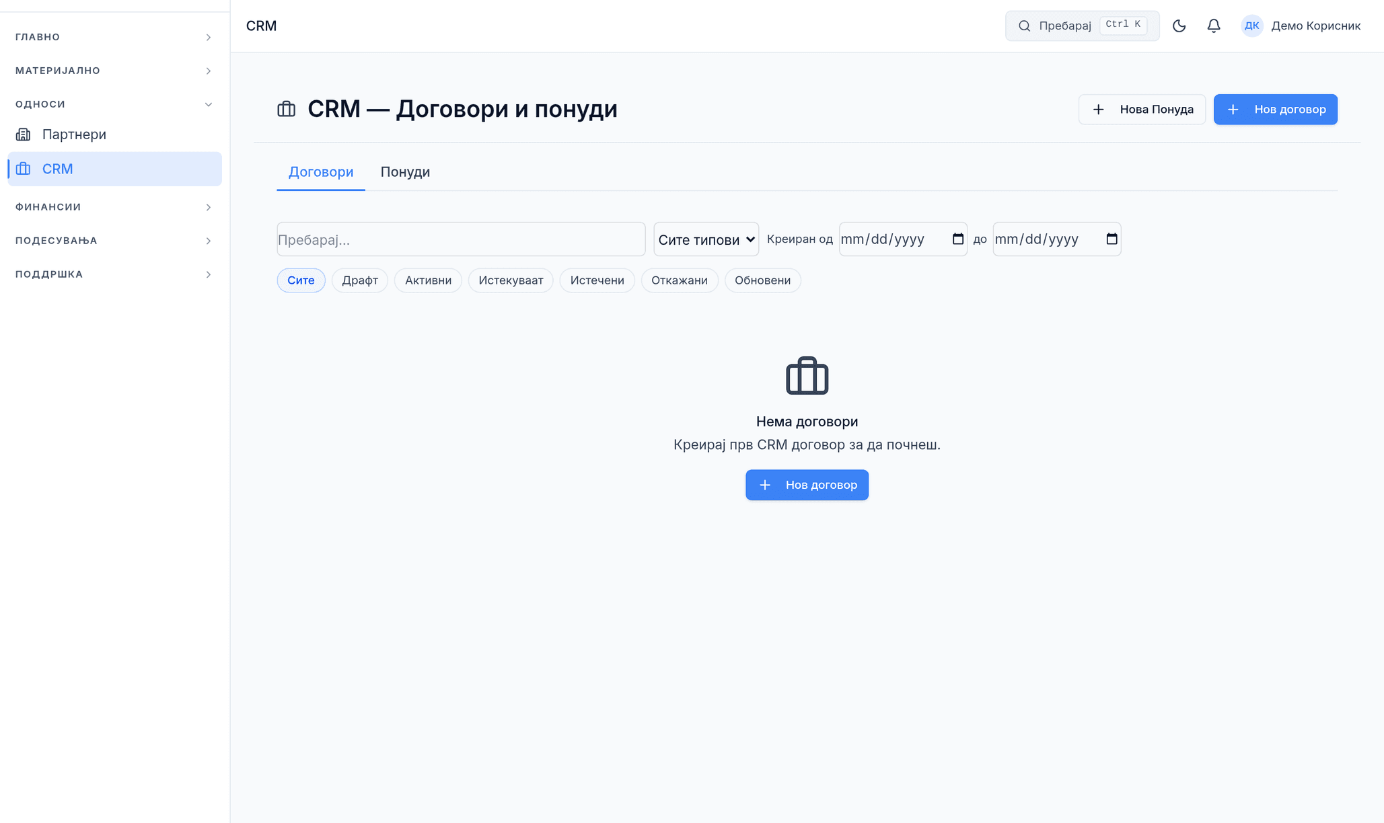Click the 'CRM — Договори и понуди' heading

462,109
